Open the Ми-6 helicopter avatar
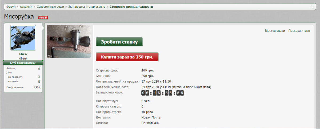The width and height of the screenshot is (320, 129). pos(23,38)
